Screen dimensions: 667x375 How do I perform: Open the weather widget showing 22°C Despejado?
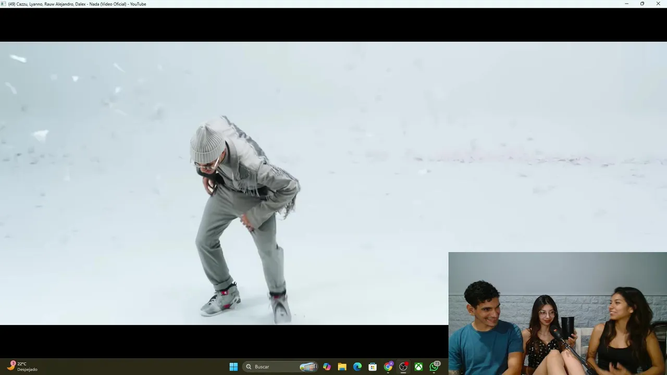coord(22,367)
